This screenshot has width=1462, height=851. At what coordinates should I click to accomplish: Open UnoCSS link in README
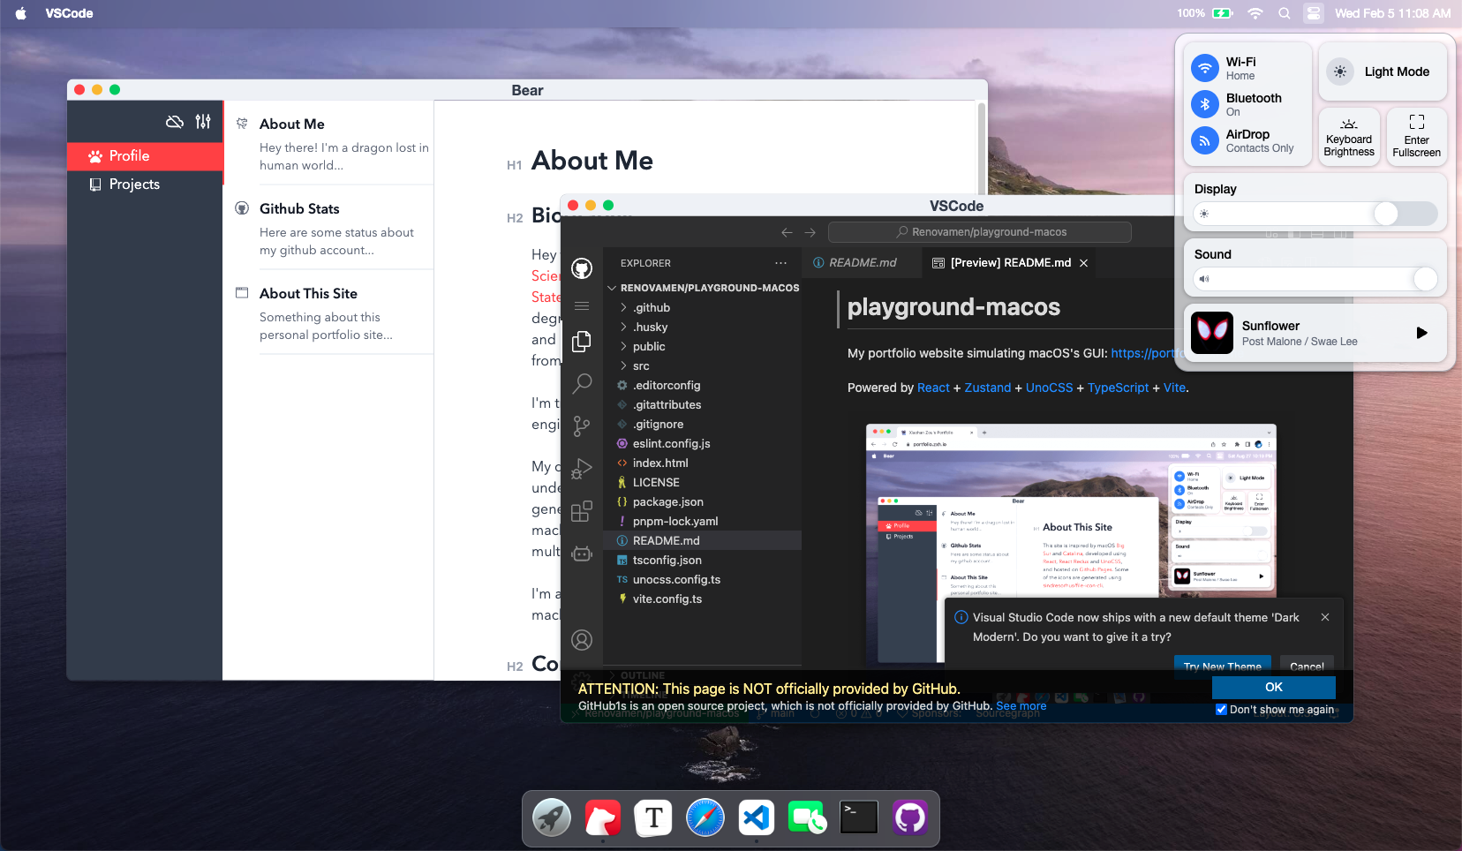tap(1049, 388)
